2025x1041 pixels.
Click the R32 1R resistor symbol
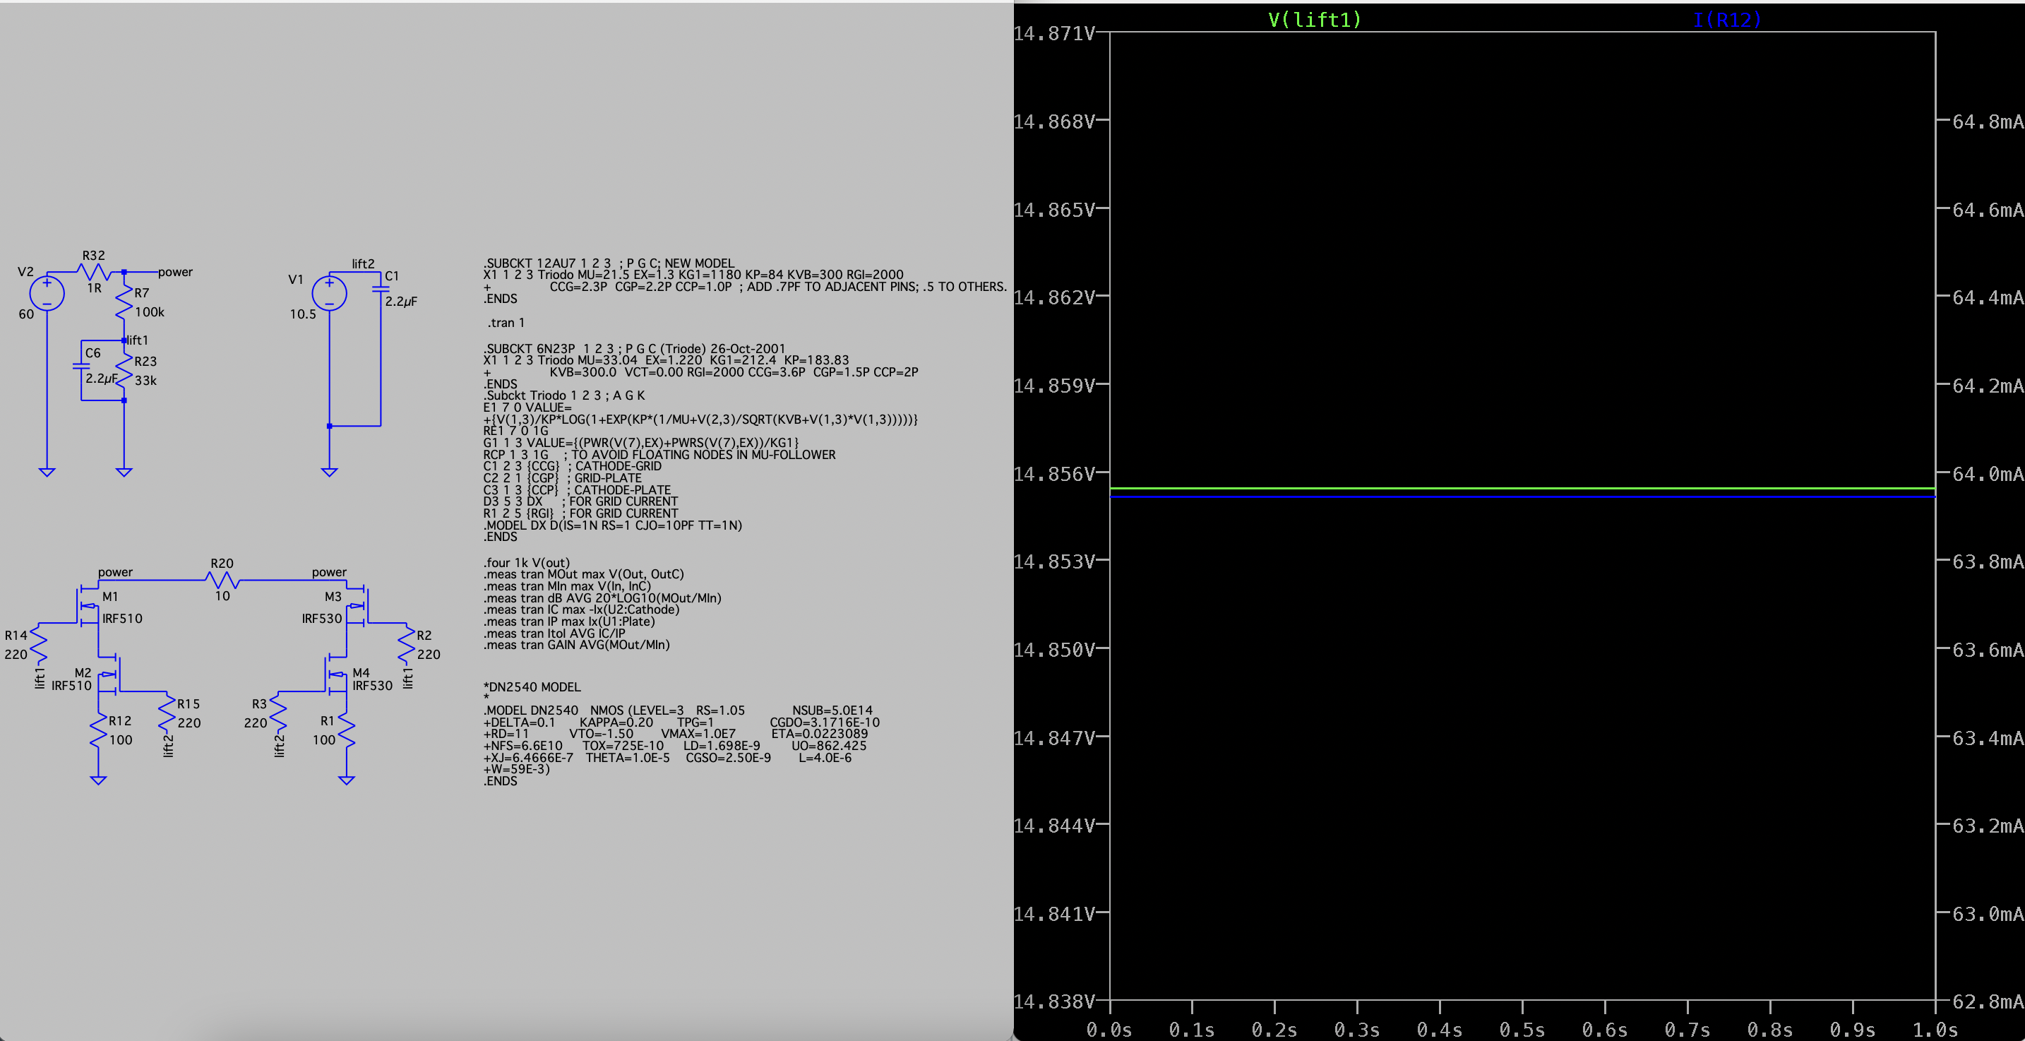tap(93, 272)
